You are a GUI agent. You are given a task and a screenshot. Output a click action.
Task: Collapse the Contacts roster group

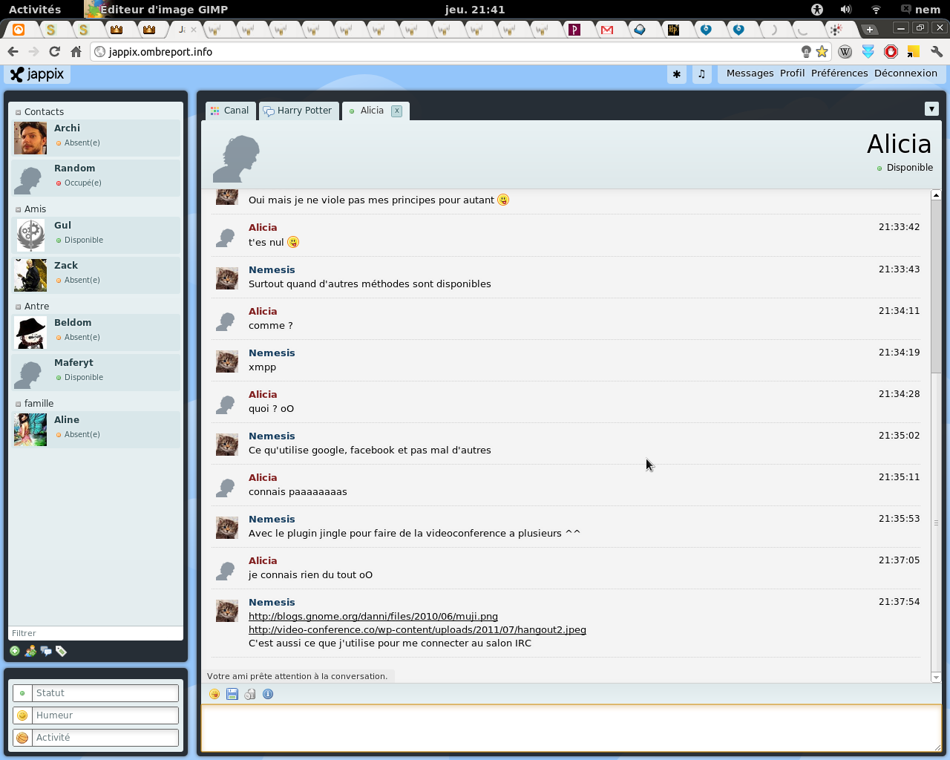point(19,112)
